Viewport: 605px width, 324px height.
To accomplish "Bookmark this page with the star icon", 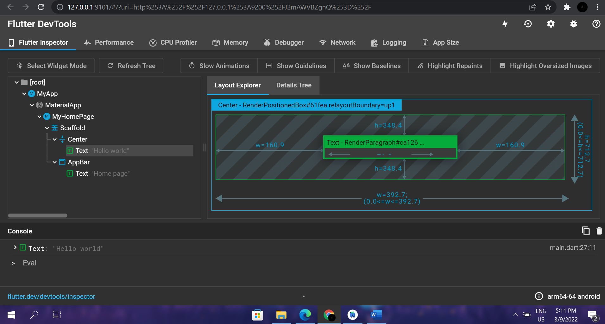I will coord(548,7).
